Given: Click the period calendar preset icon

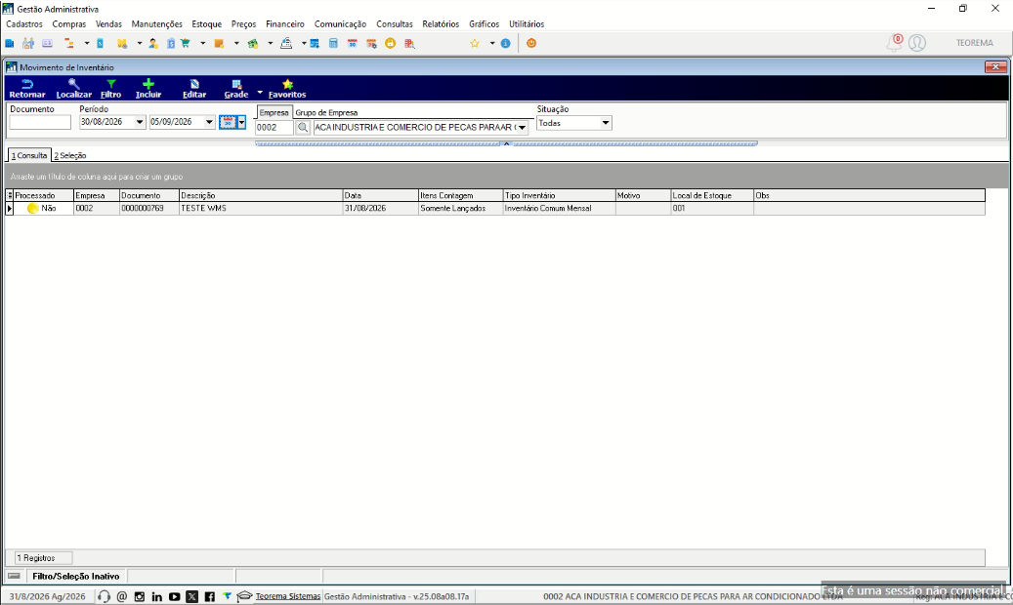Looking at the screenshot, I should click(228, 122).
